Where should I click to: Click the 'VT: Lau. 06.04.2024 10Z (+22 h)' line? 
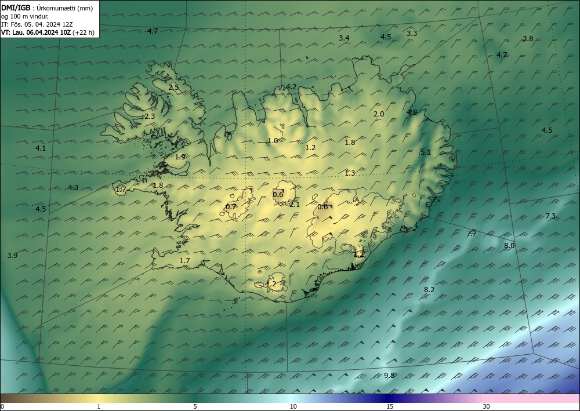(x=48, y=32)
